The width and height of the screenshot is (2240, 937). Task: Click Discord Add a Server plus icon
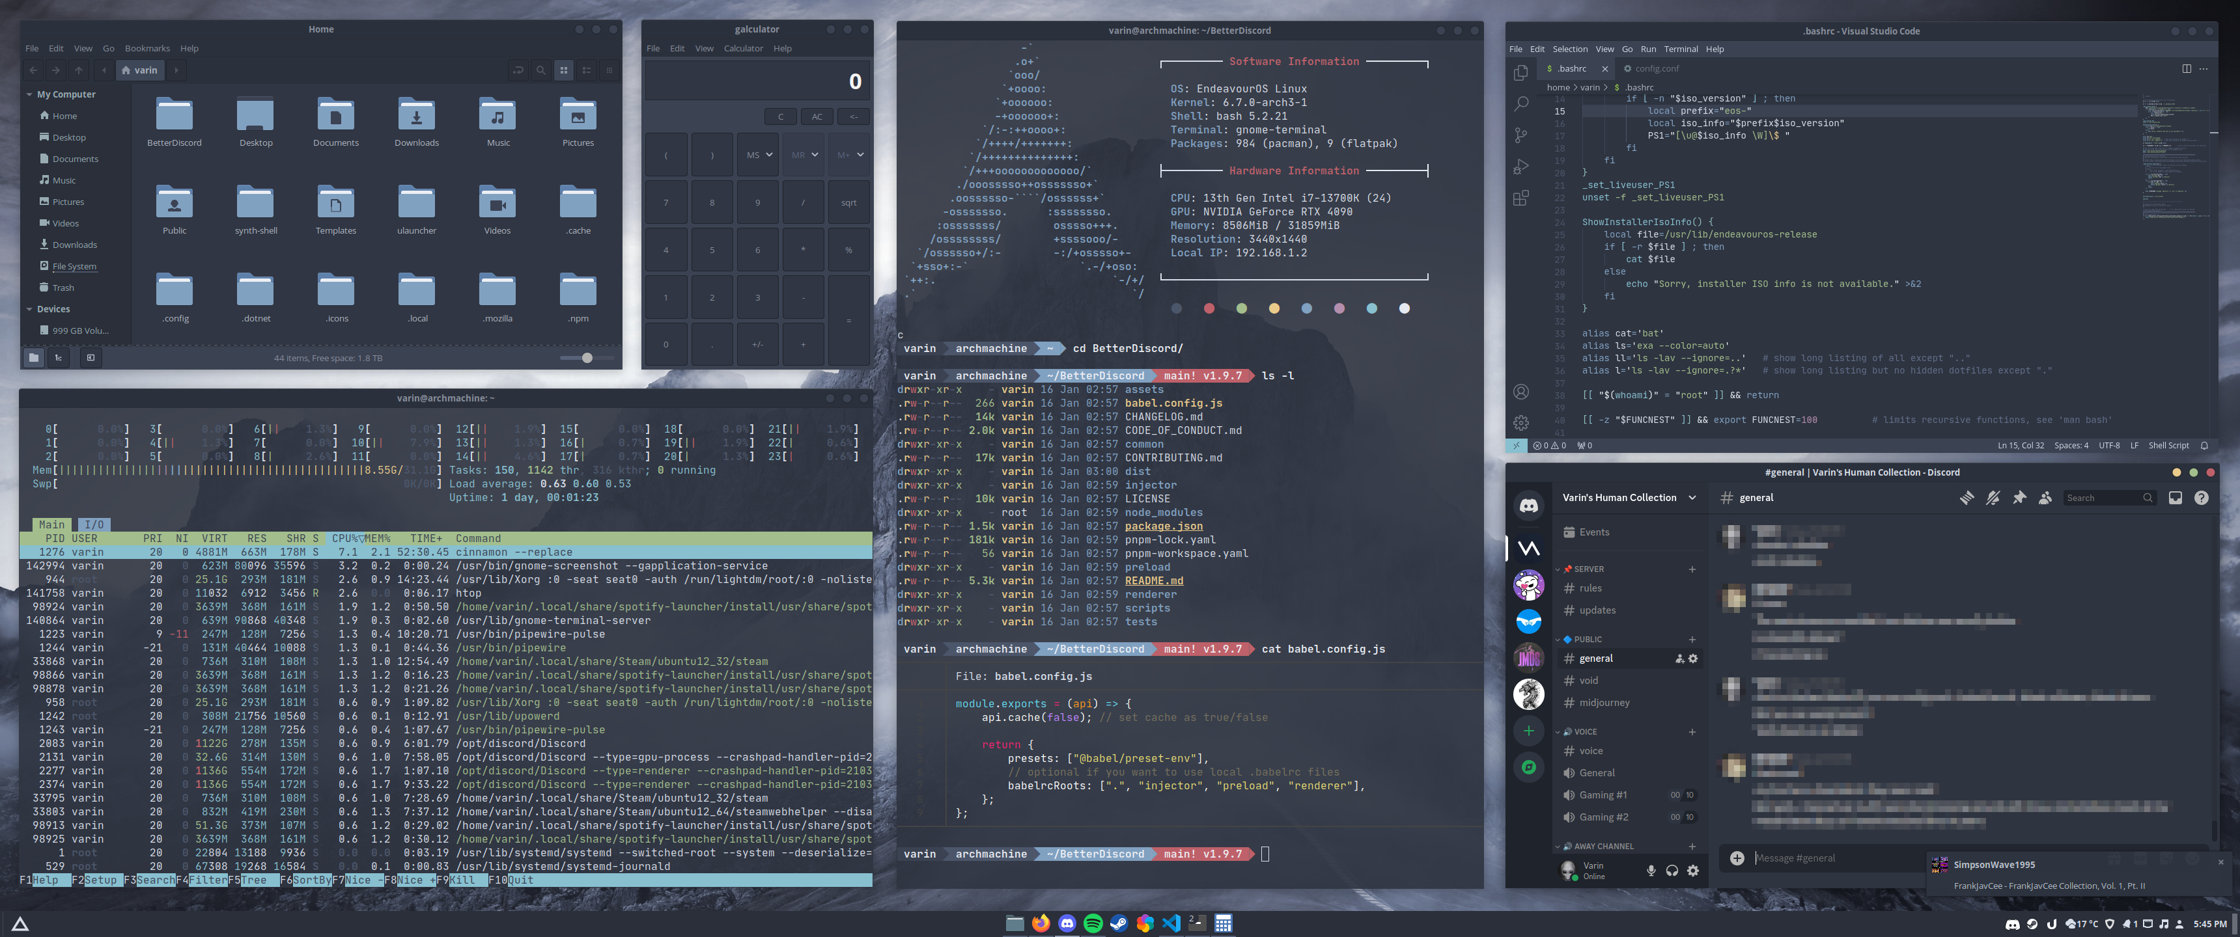coord(1529,731)
